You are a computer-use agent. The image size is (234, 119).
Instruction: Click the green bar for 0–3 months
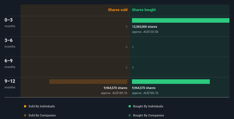coord(181,20)
